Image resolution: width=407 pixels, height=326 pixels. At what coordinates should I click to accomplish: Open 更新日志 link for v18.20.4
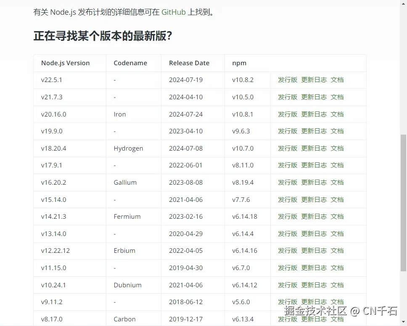click(x=314, y=148)
